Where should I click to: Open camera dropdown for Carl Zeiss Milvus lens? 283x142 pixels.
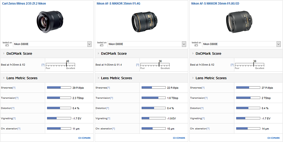(x=89, y=44)
